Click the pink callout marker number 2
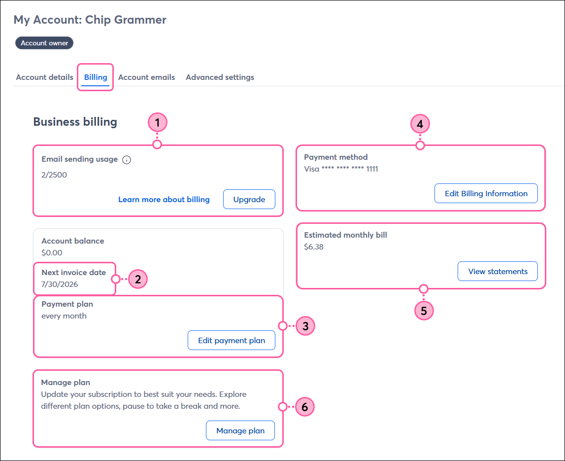 click(x=138, y=279)
